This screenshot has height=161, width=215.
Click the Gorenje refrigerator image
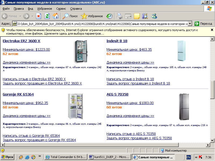(76, 106)
